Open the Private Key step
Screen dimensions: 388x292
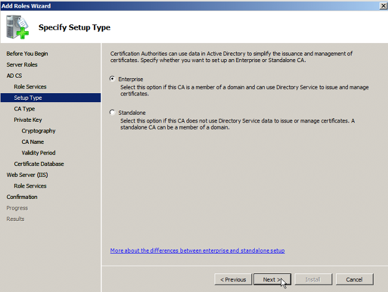(x=28, y=120)
